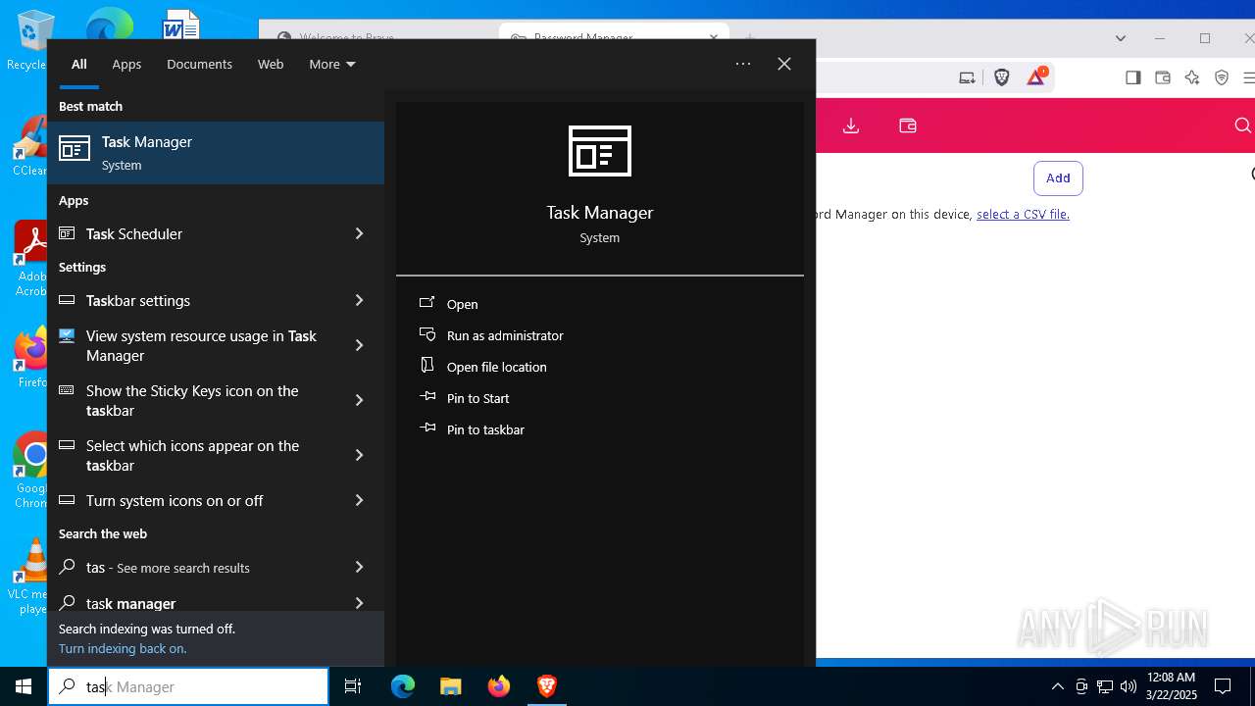
Task: Launch Microsoft Edge from taskbar
Action: (x=403, y=686)
